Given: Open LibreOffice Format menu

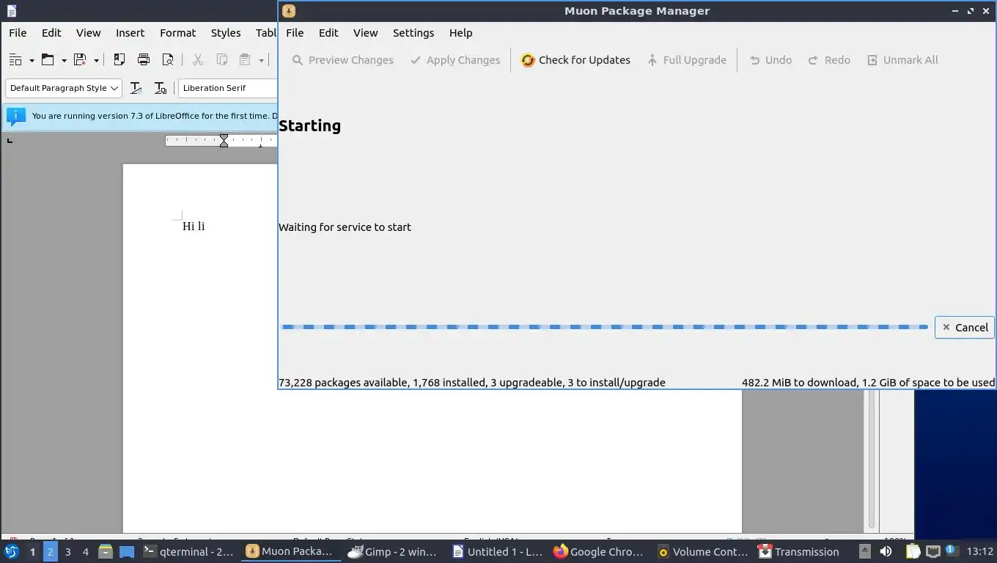Looking at the screenshot, I should click(x=177, y=33).
